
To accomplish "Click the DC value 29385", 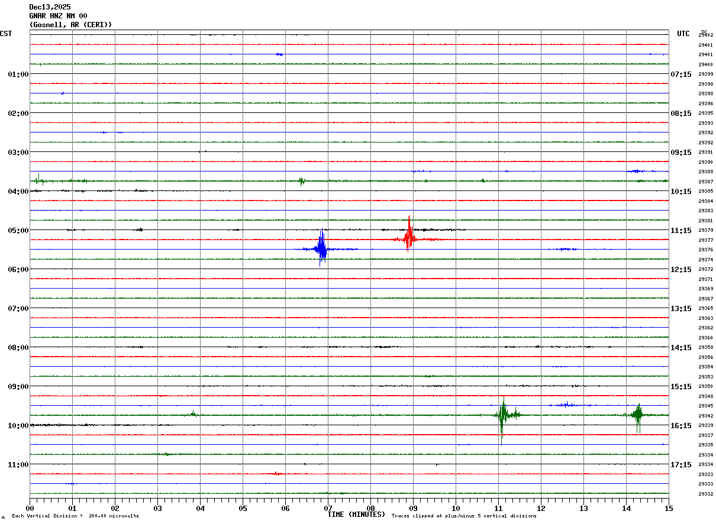I will [x=705, y=191].
